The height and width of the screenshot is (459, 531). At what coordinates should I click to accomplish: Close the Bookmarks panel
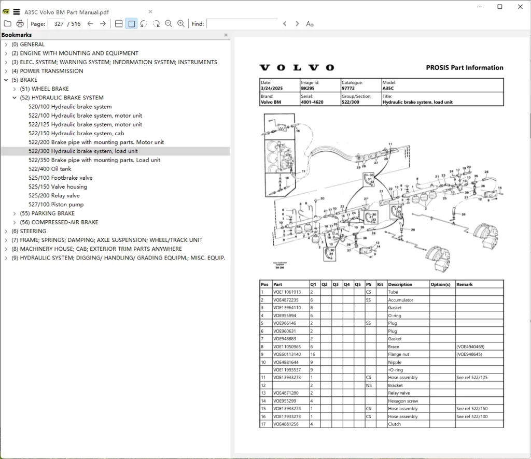[x=226, y=35]
